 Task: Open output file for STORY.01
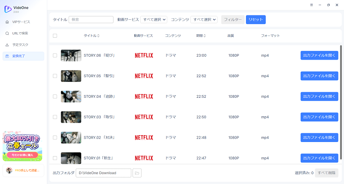pos(319,158)
